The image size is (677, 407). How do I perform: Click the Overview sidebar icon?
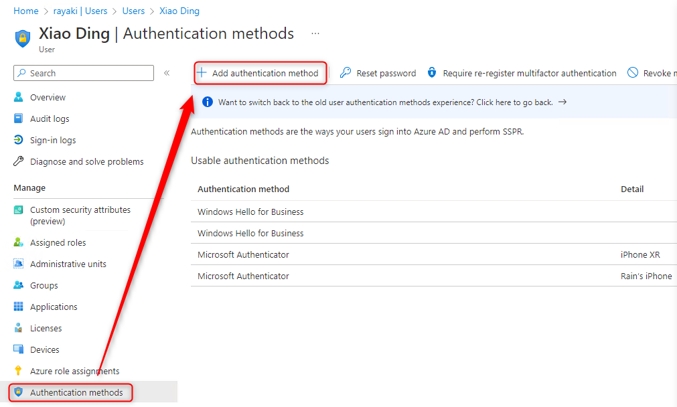point(19,97)
